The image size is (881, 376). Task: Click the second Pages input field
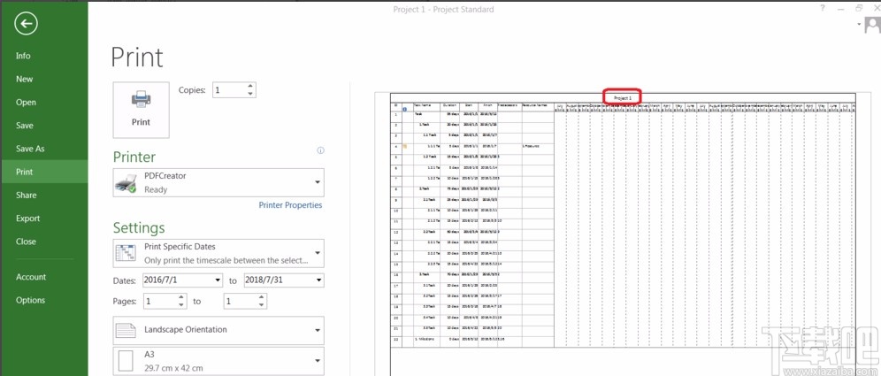[241, 302]
